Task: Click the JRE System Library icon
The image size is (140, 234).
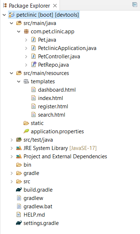Action: (19, 148)
